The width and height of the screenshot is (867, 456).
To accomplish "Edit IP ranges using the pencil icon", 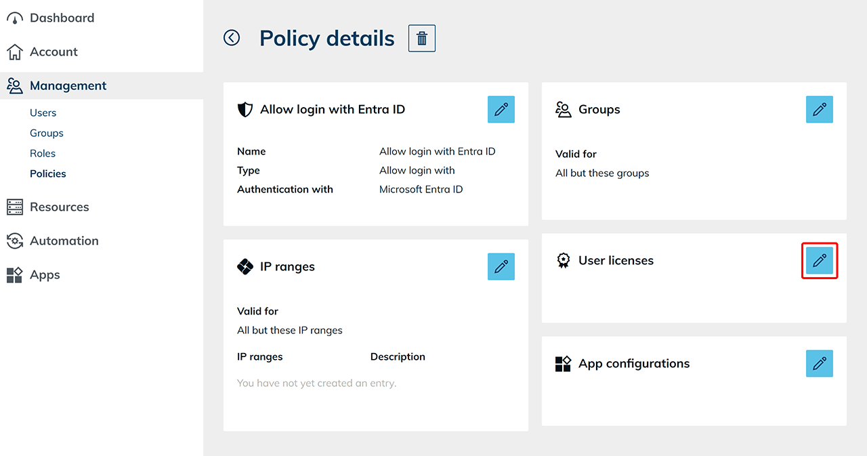I will tap(501, 267).
